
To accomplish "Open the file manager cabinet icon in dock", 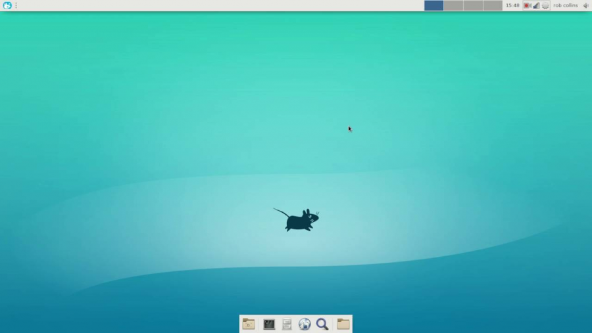I will [x=287, y=324].
